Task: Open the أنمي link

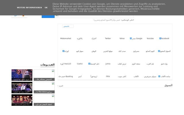Action: pos(80,76)
